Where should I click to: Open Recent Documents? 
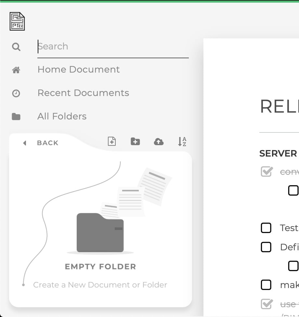[x=83, y=93]
